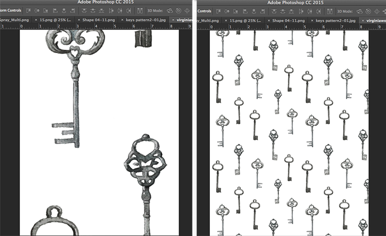
Task: Click 'Controls' option label in right window
Action: coord(204,11)
